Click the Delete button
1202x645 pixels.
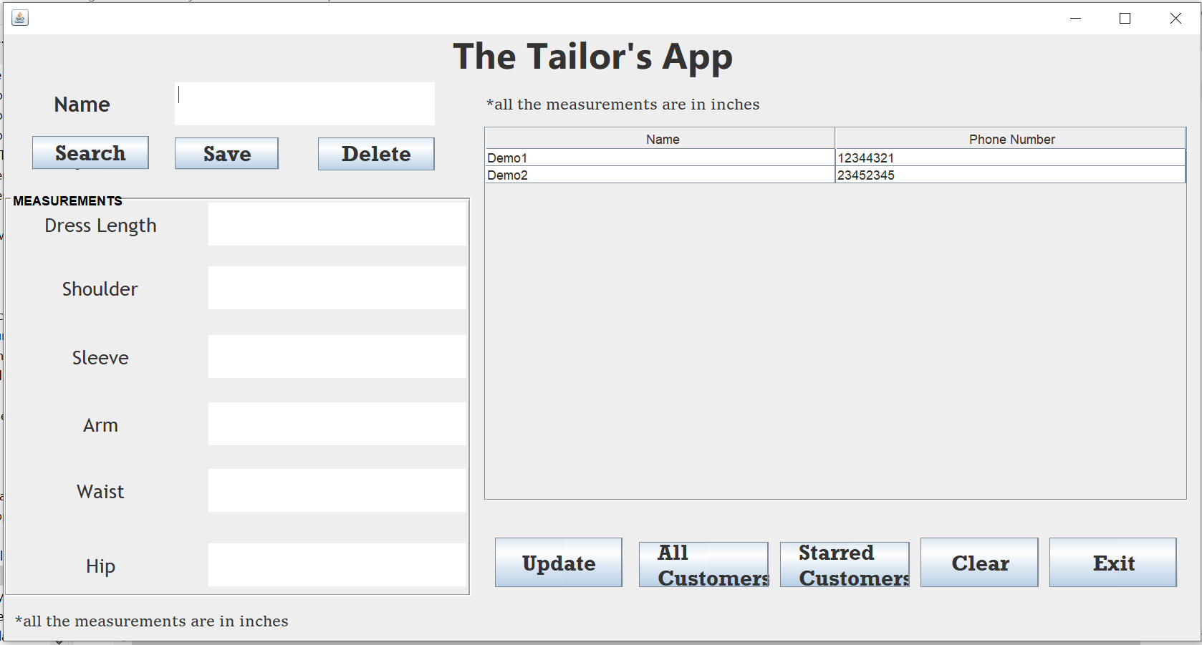tap(376, 153)
